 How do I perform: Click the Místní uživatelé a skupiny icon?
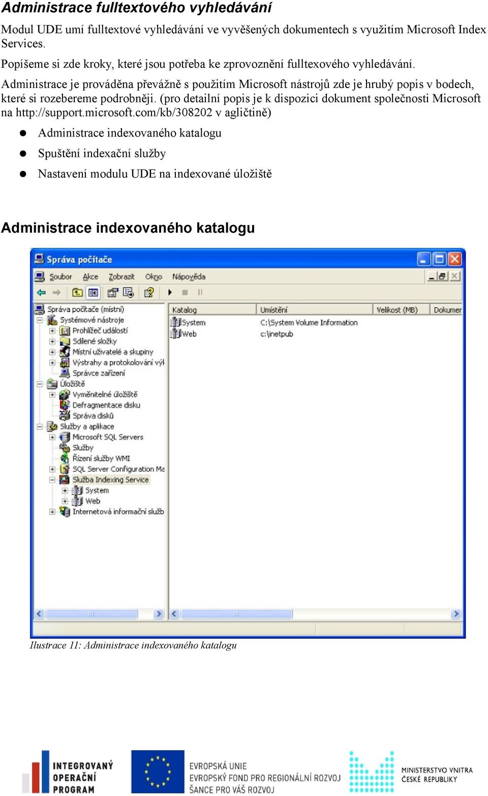[x=65, y=352]
